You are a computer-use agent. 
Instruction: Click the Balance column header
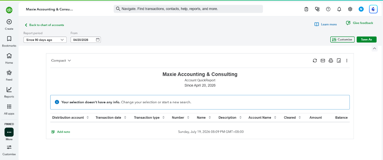click(341, 117)
